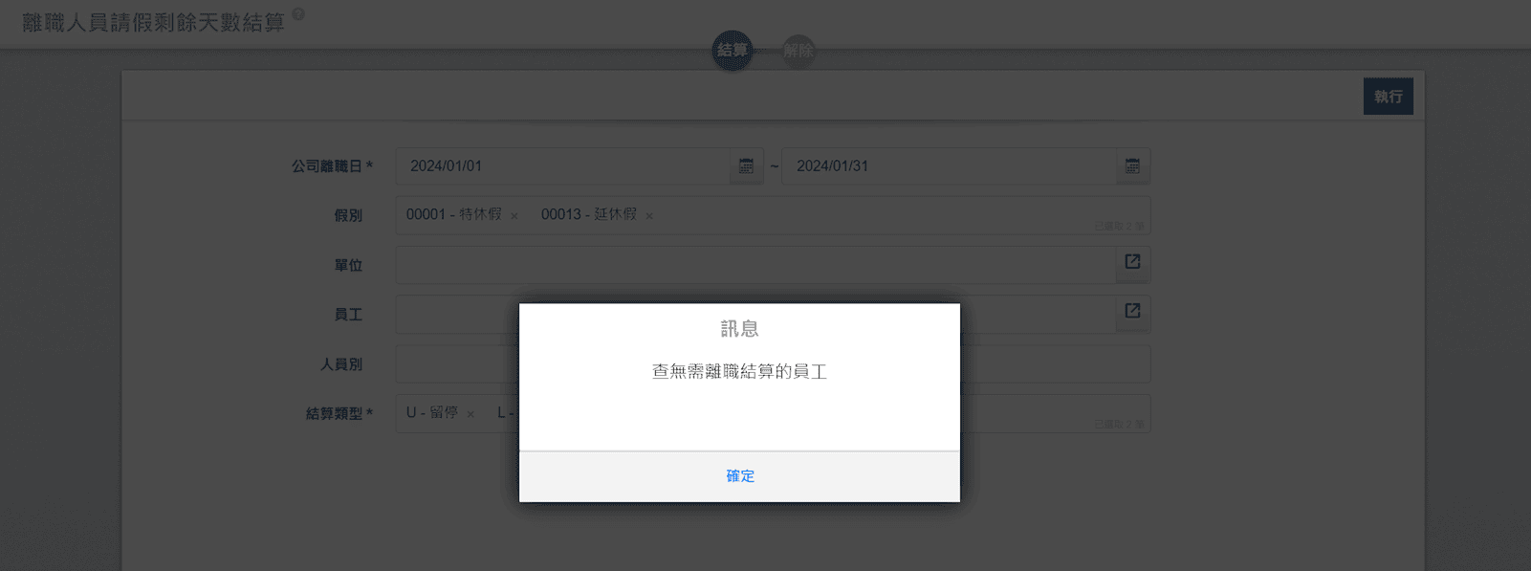Click the start date field showing 2024/01/01

(x=564, y=166)
